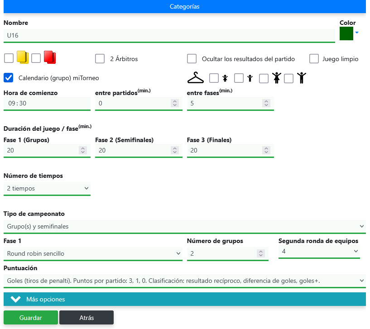Check Ocultar los resultados del partido

(x=192, y=59)
